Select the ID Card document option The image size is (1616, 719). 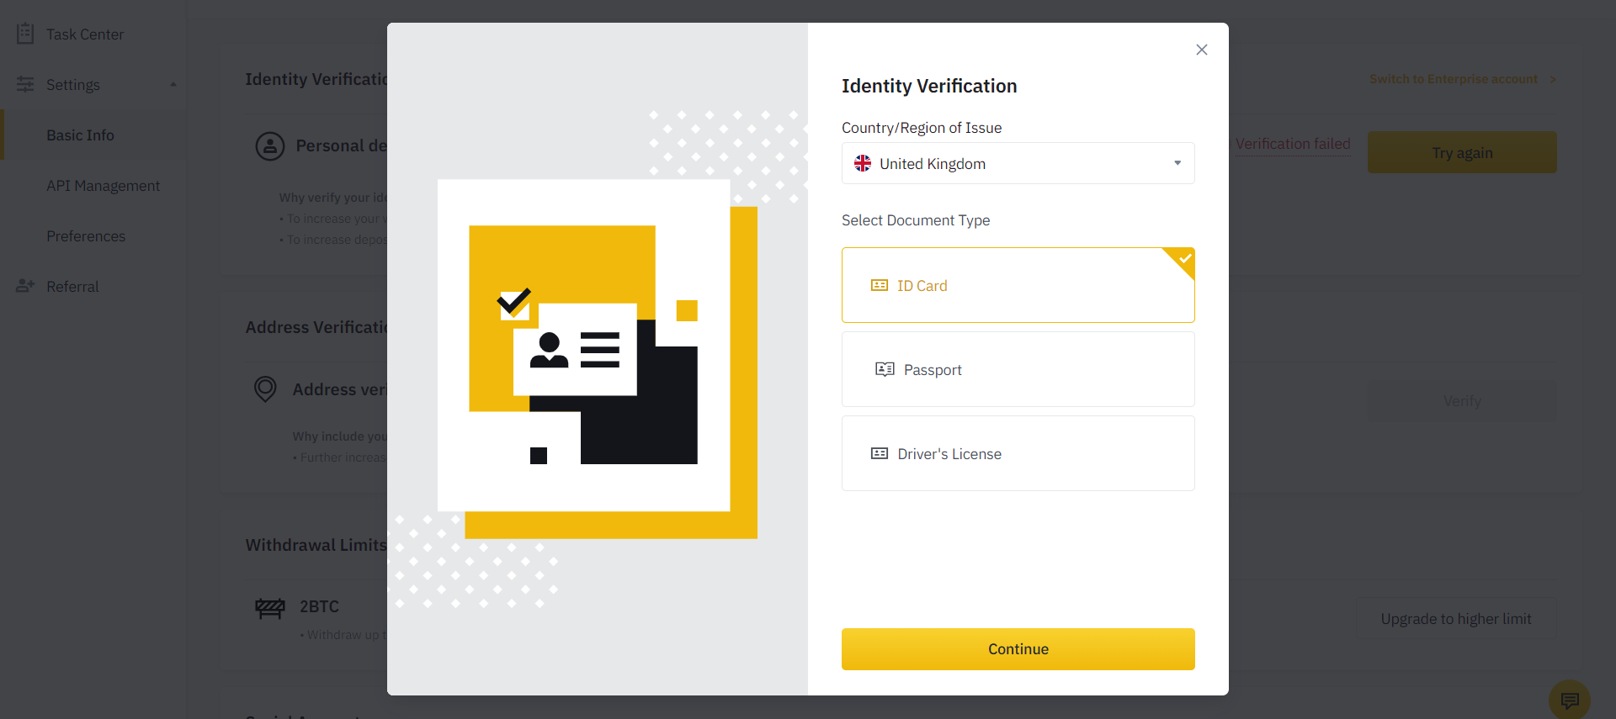point(1018,285)
